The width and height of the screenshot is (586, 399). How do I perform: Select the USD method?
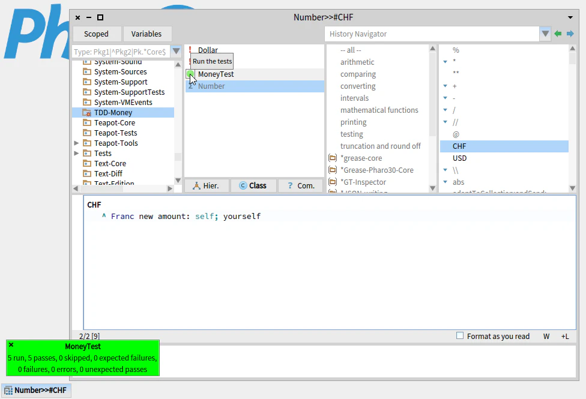(460, 158)
